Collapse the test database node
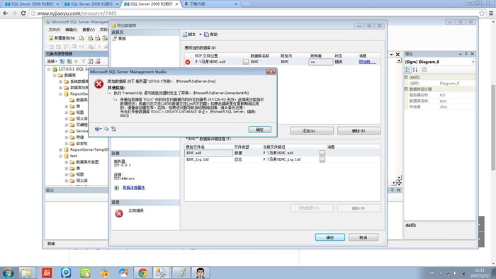The width and height of the screenshot is (496, 279). 61,156
